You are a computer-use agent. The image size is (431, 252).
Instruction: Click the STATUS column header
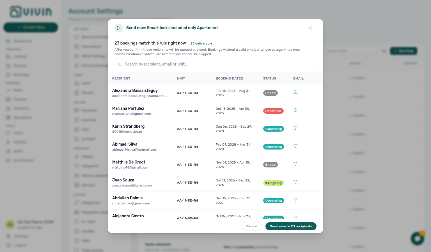point(269,78)
